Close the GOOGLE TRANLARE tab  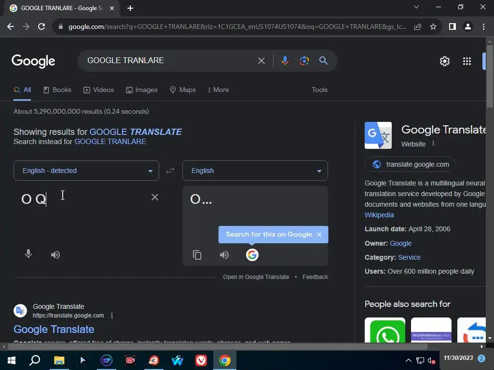tap(112, 8)
